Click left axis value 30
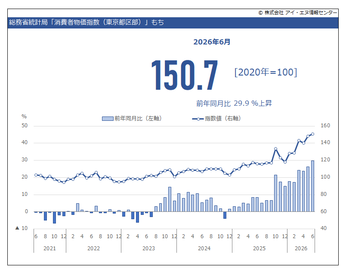The image size is (346, 274). click(25, 160)
